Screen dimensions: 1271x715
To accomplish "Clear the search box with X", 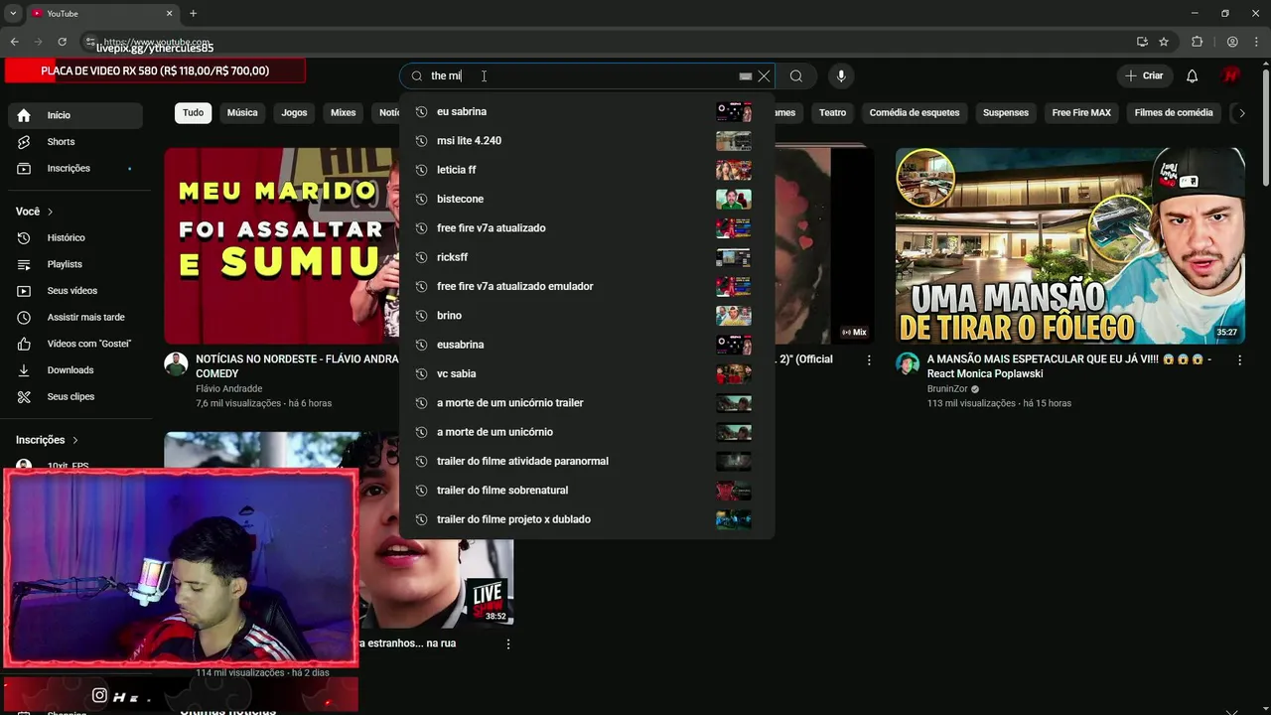I will (764, 75).
